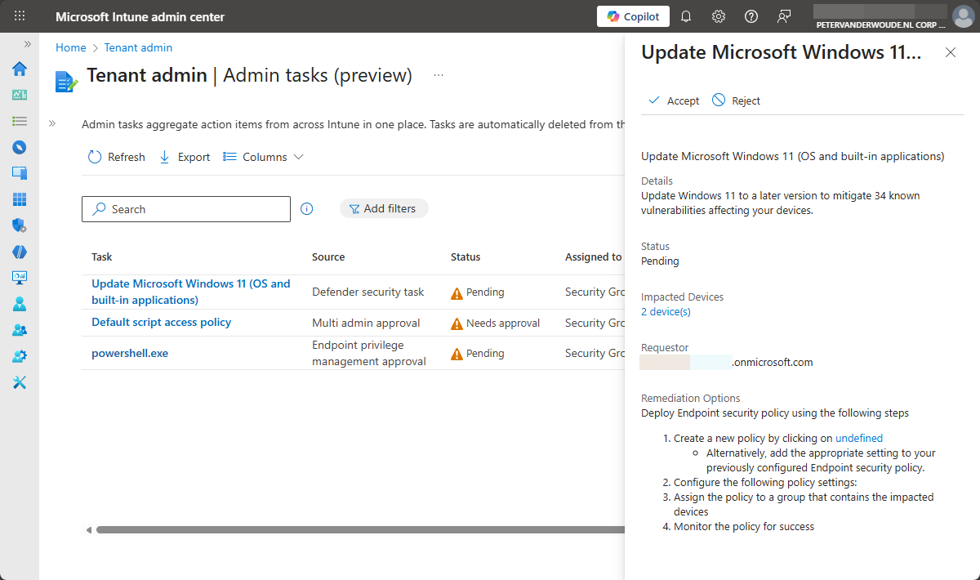Image resolution: width=980 pixels, height=580 pixels.
Task: Click the feedback icon in header
Action: pyautogui.click(x=784, y=16)
